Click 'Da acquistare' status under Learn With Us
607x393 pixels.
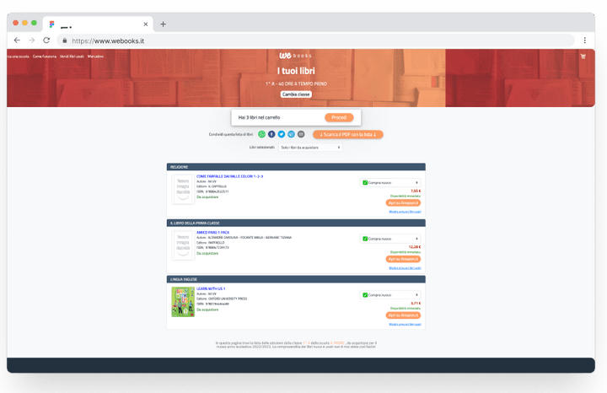pos(207,310)
